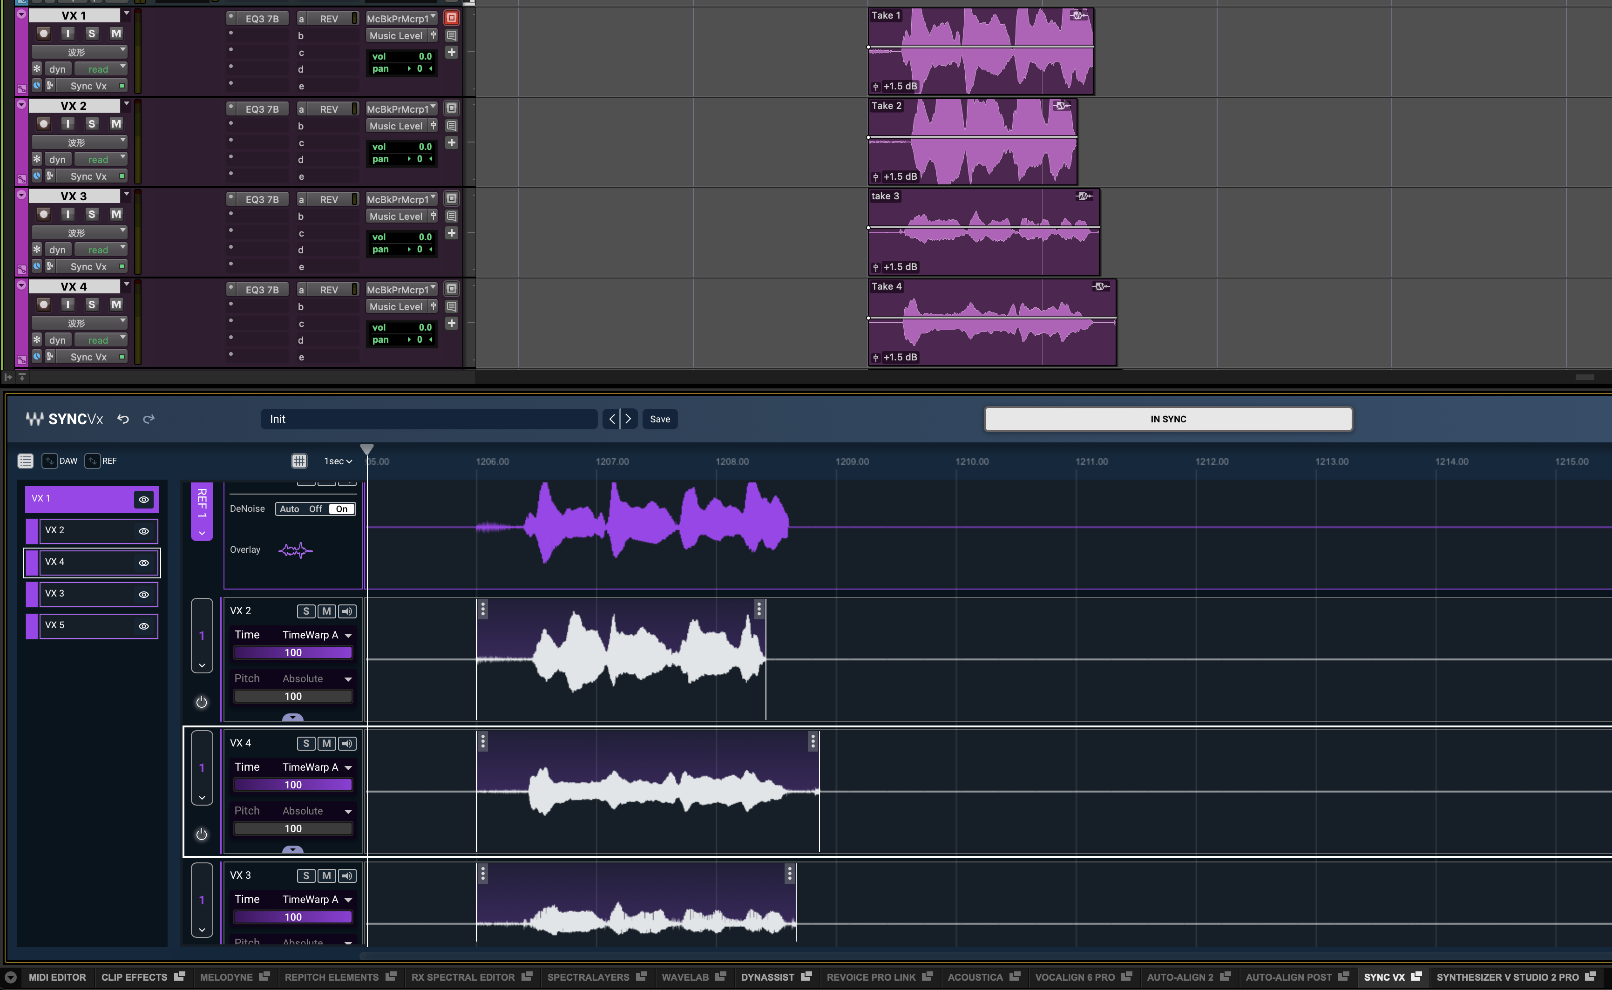Hide VX 2 with its eye icon

point(144,532)
